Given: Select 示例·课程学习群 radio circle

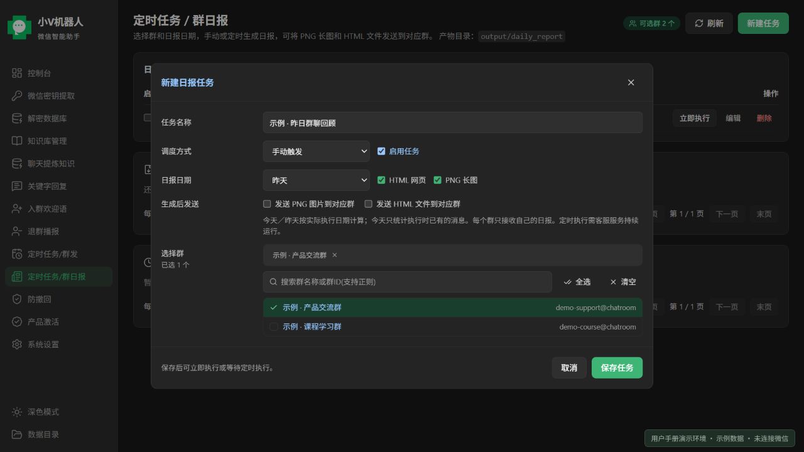Looking at the screenshot, I should click(274, 327).
